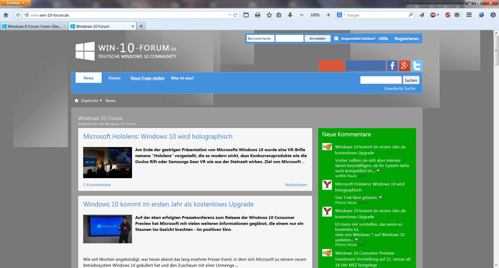Click Neue Frage stellen link
Image resolution: width=499 pixels, height=268 pixels.
click(x=147, y=78)
